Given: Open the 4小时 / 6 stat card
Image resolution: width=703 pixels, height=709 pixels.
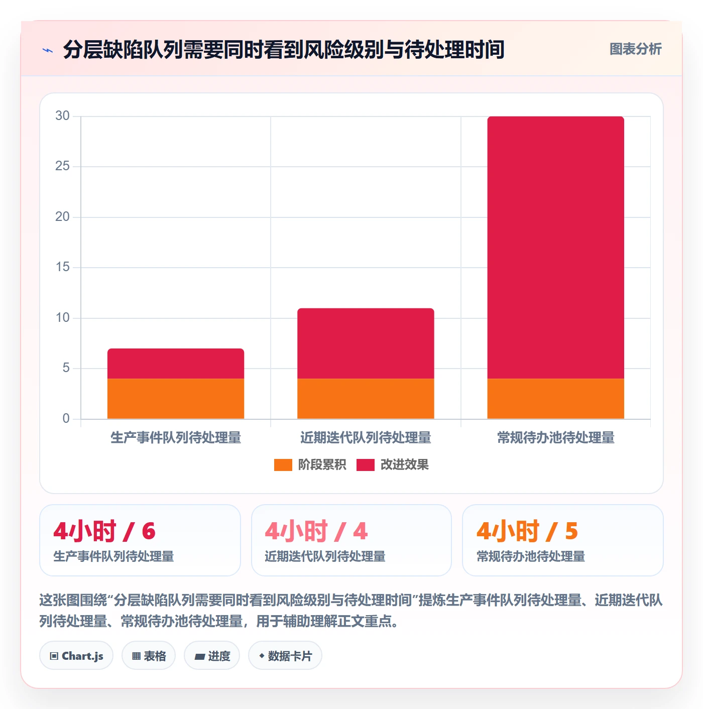Looking at the screenshot, I should tap(140, 540).
